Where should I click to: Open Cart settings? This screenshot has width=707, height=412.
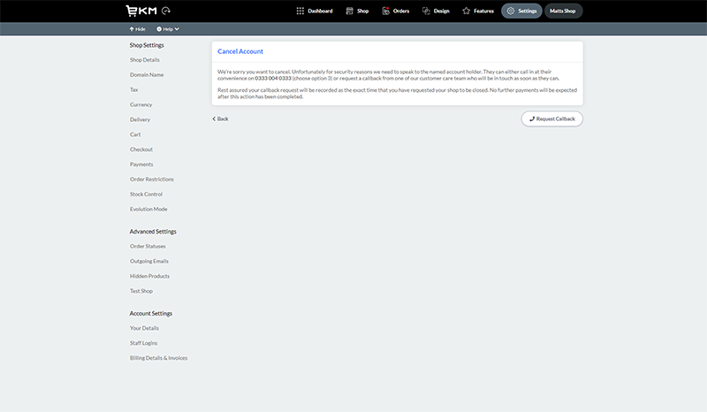135,134
